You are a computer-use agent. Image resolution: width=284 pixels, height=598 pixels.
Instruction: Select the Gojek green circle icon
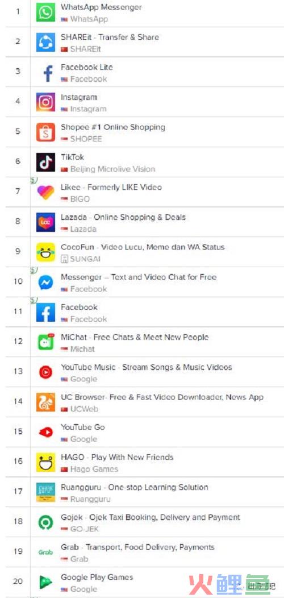(46, 522)
